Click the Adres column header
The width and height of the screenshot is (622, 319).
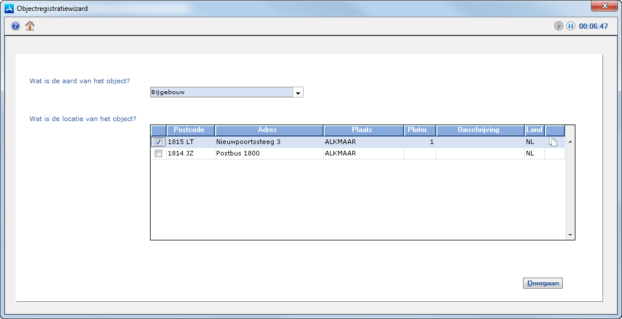(268, 130)
